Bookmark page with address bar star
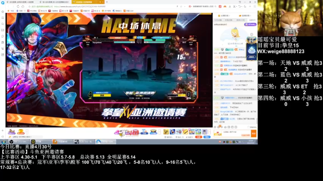Screen dimensions: 323x181 (x=29, y=6)
